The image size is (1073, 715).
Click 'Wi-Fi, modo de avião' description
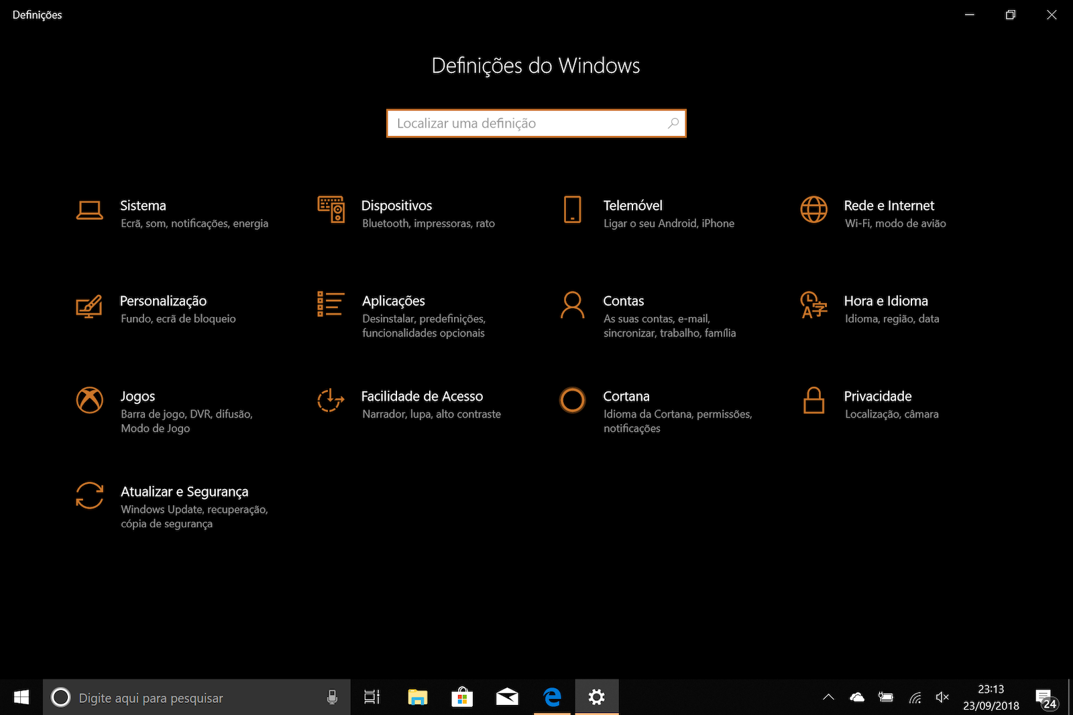point(895,224)
